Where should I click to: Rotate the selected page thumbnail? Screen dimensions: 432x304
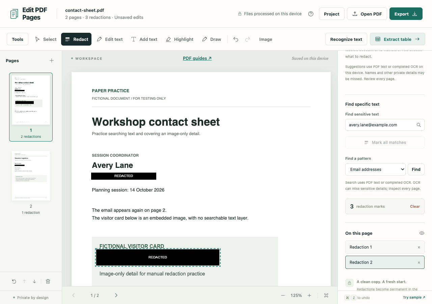click(x=14, y=281)
